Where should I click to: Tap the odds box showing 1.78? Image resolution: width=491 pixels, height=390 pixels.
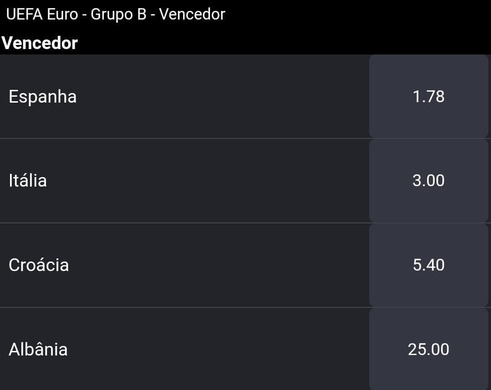[x=428, y=96]
